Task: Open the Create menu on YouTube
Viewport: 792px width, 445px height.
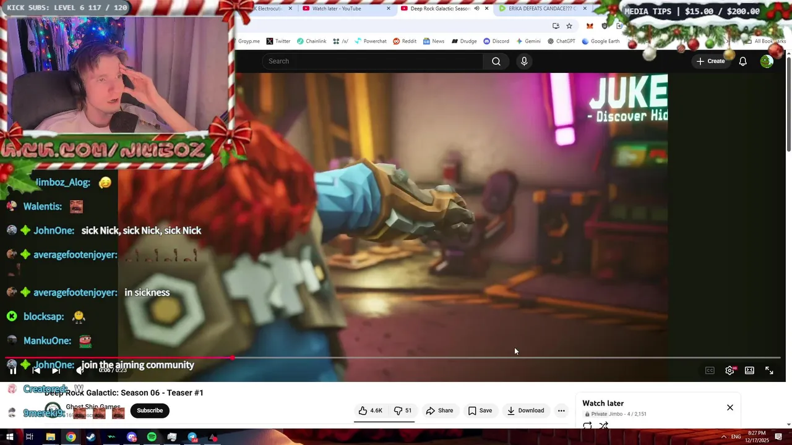Action: tap(710, 61)
